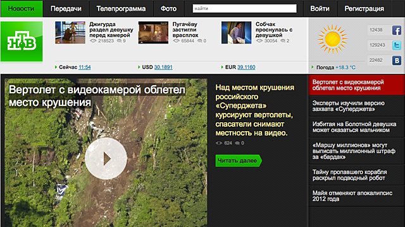Click the Регистрация button
The height and width of the screenshot is (227, 405).
[x=364, y=9]
